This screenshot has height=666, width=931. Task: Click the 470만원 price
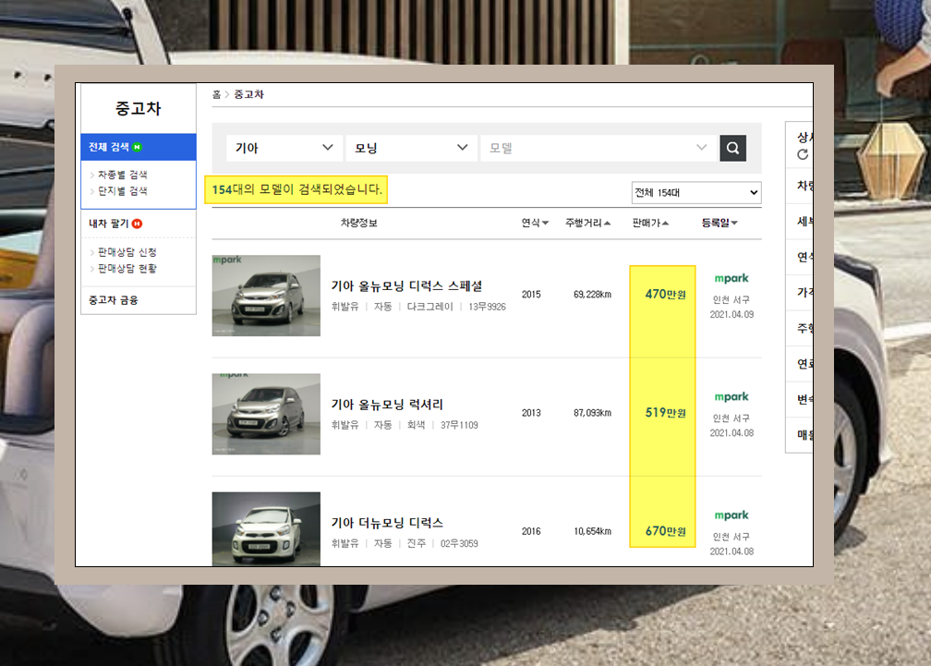(x=666, y=295)
